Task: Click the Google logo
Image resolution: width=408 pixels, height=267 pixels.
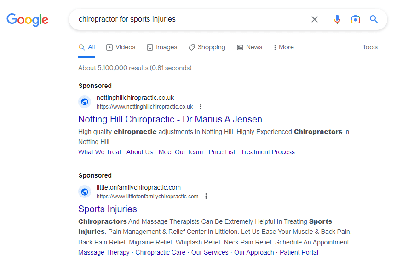Action: pos(27,19)
